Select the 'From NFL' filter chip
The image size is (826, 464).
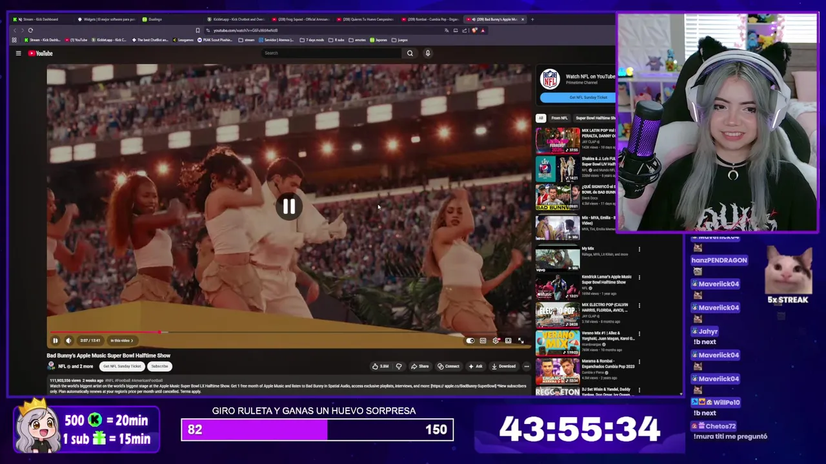tap(559, 118)
